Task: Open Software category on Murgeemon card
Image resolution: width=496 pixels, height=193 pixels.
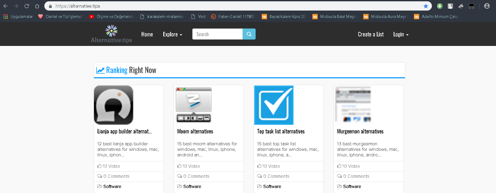Action: pyautogui.click(x=352, y=186)
